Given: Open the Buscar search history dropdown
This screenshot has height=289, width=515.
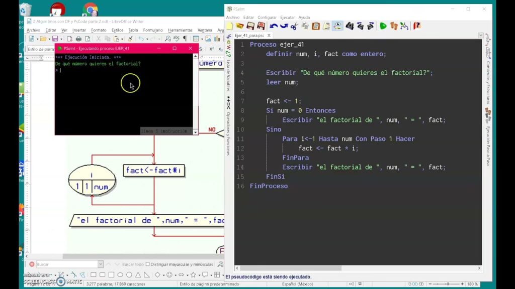Looking at the screenshot, I should (101, 264).
